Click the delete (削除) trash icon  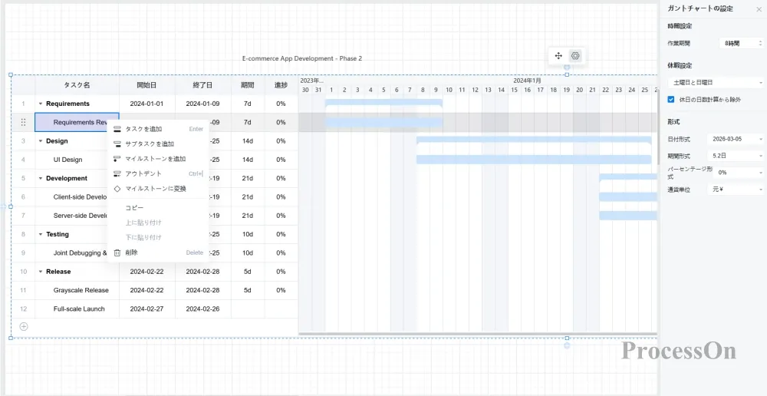tap(117, 252)
